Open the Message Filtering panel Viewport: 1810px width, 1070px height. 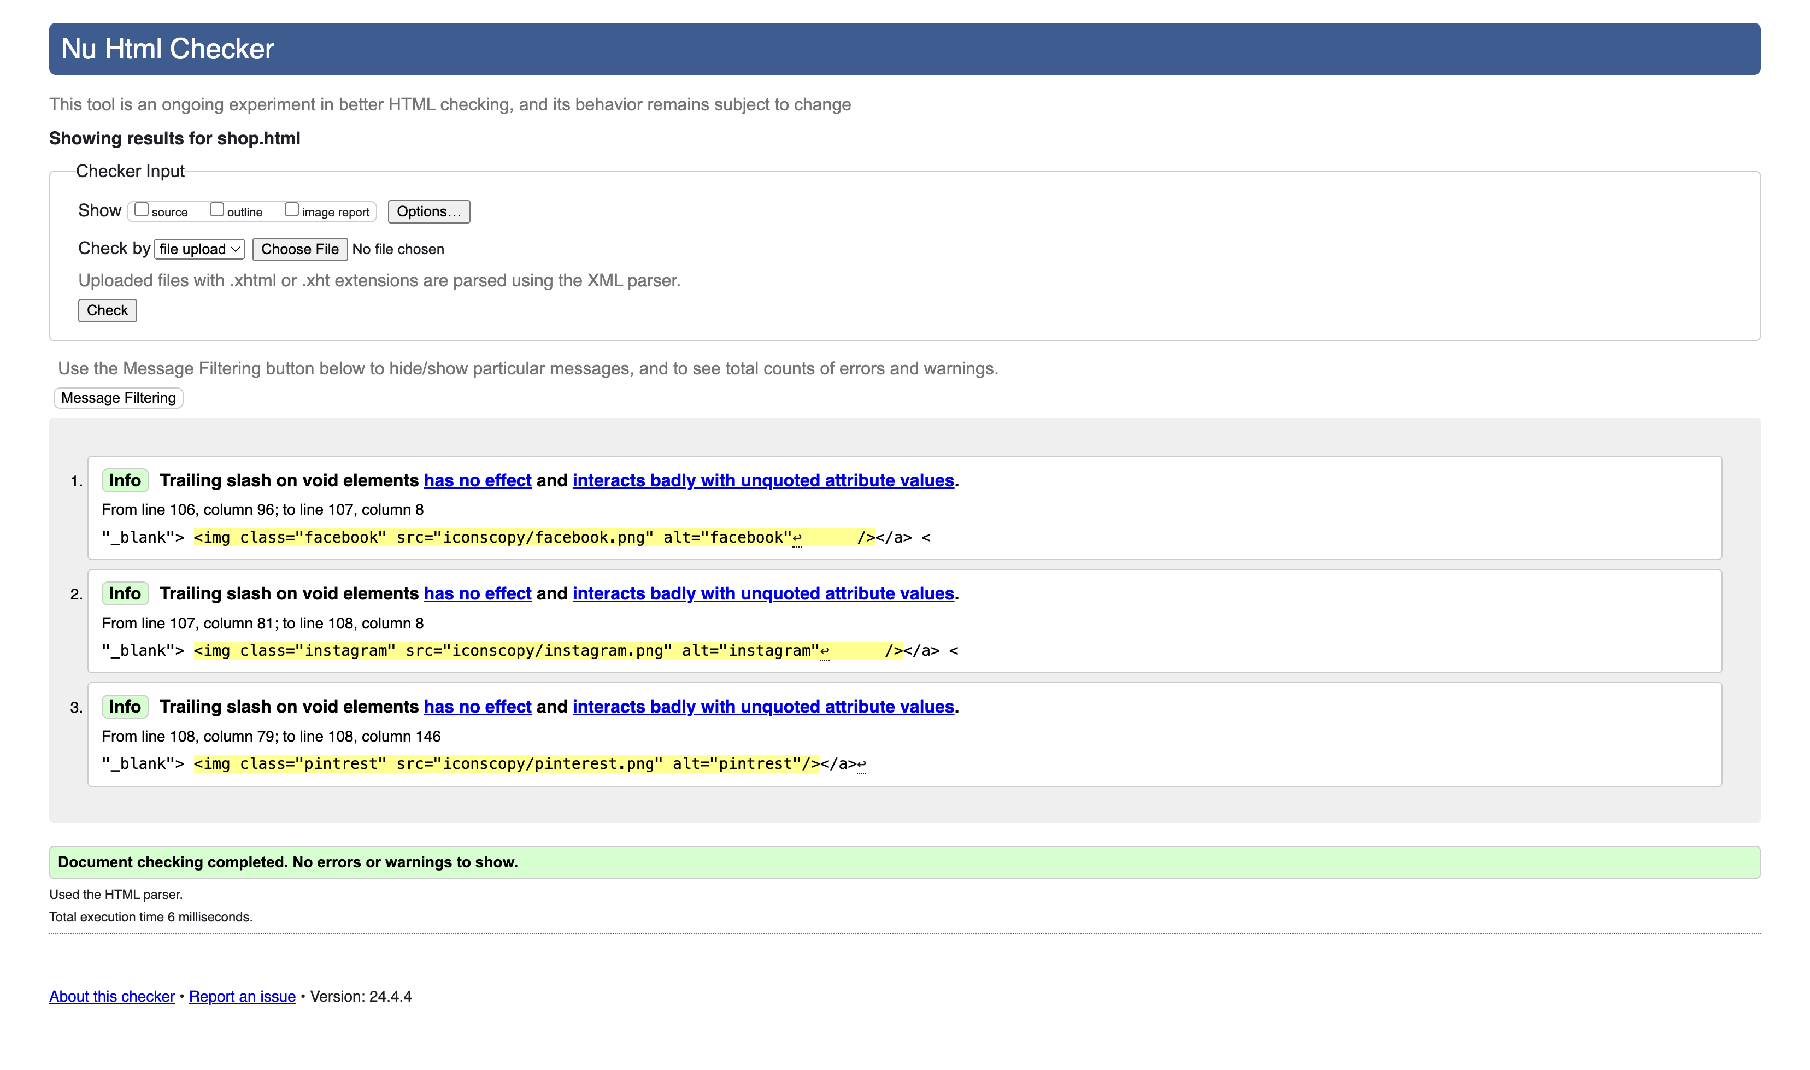coord(118,398)
